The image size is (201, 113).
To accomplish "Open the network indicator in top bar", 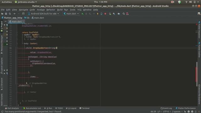I will pyautogui.click(x=186, y=2).
